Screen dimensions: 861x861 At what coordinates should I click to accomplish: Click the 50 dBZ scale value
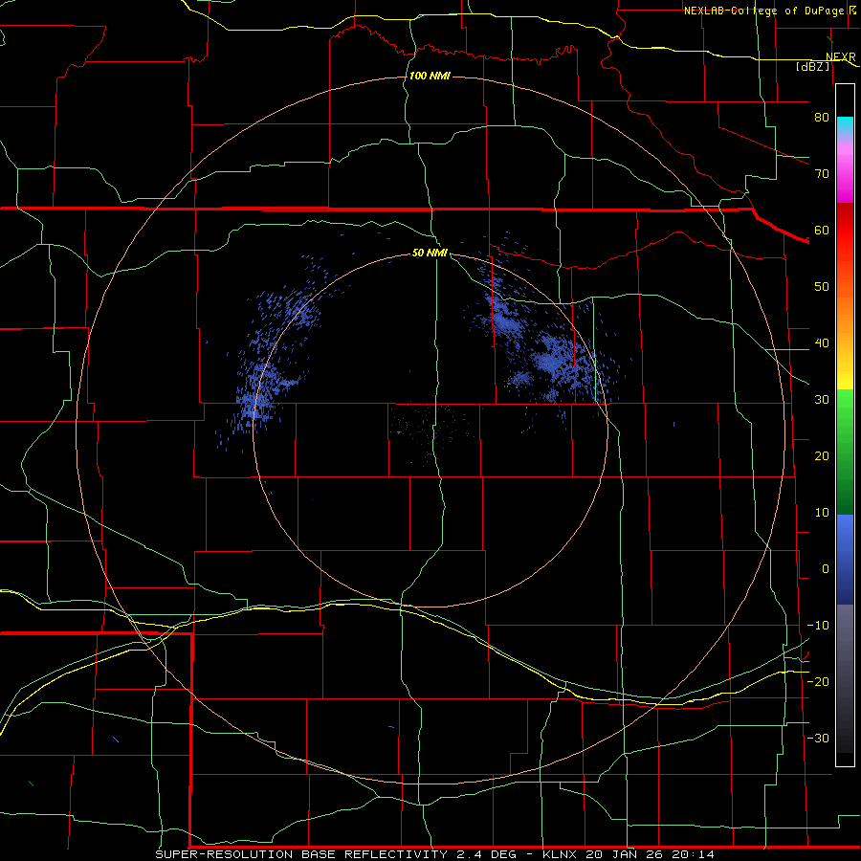point(822,287)
